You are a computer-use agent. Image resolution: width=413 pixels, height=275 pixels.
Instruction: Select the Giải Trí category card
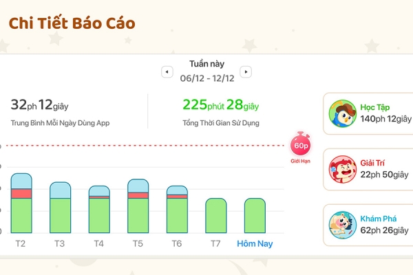coord(368,169)
